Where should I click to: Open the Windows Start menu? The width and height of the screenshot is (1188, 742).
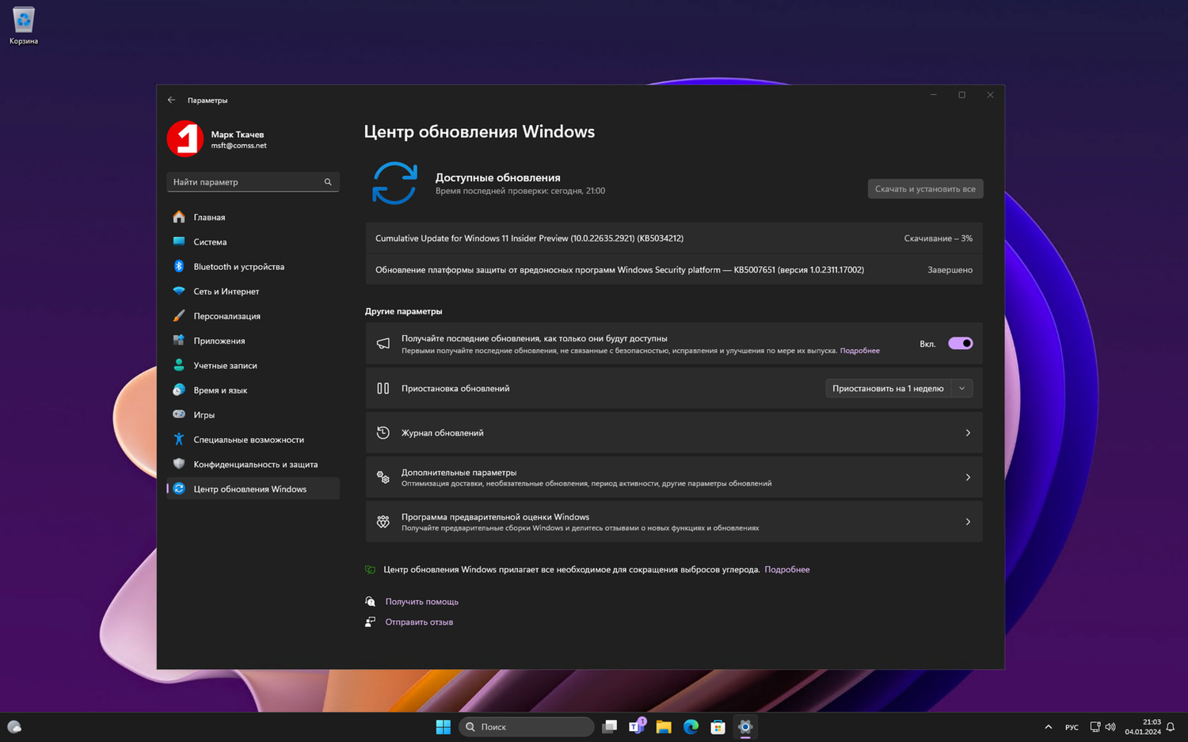444,727
